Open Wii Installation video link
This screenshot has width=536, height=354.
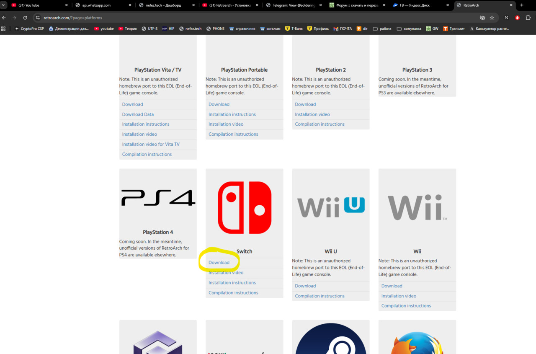tap(399, 296)
